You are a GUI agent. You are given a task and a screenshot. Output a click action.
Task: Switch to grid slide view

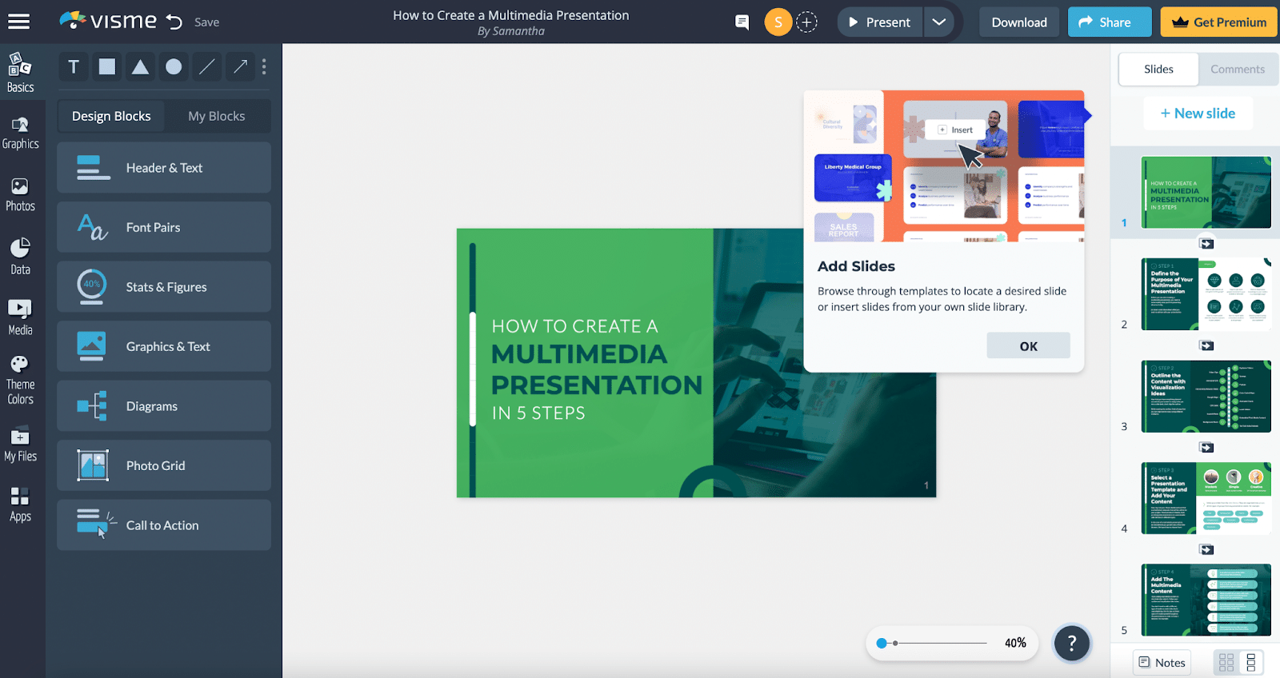pyautogui.click(x=1226, y=662)
